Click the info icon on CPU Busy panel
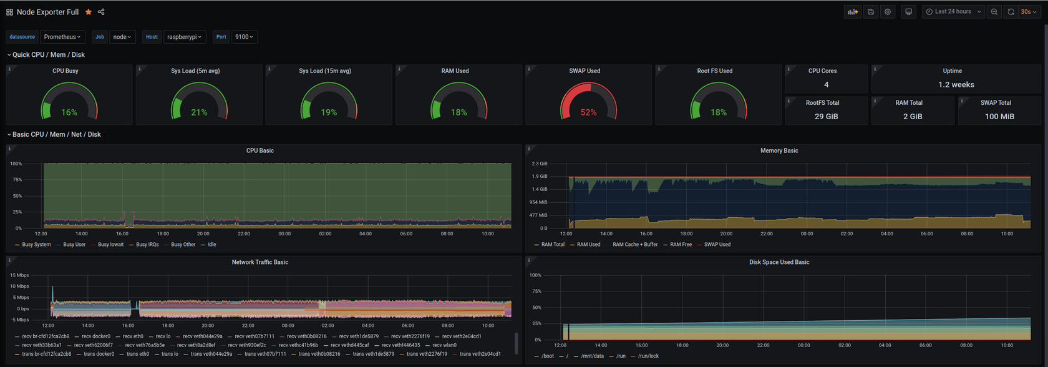This screenshot has width=1048, height=367. click(x=9, y=69)
